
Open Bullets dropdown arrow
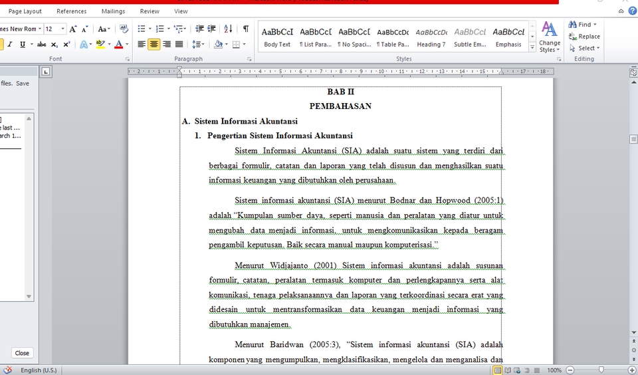150,29
